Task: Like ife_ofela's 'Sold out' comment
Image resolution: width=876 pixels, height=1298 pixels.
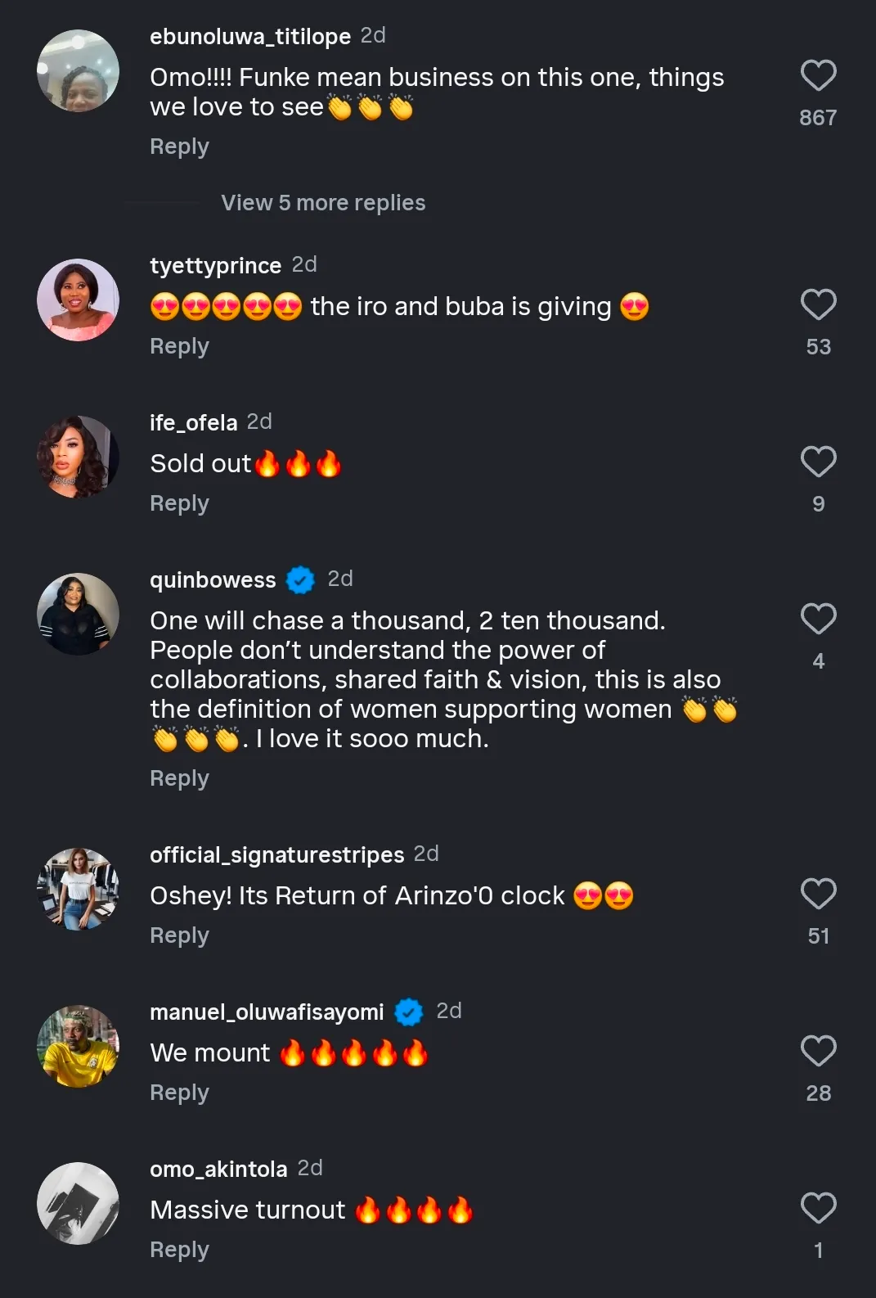Action: [x=818, y=462]
